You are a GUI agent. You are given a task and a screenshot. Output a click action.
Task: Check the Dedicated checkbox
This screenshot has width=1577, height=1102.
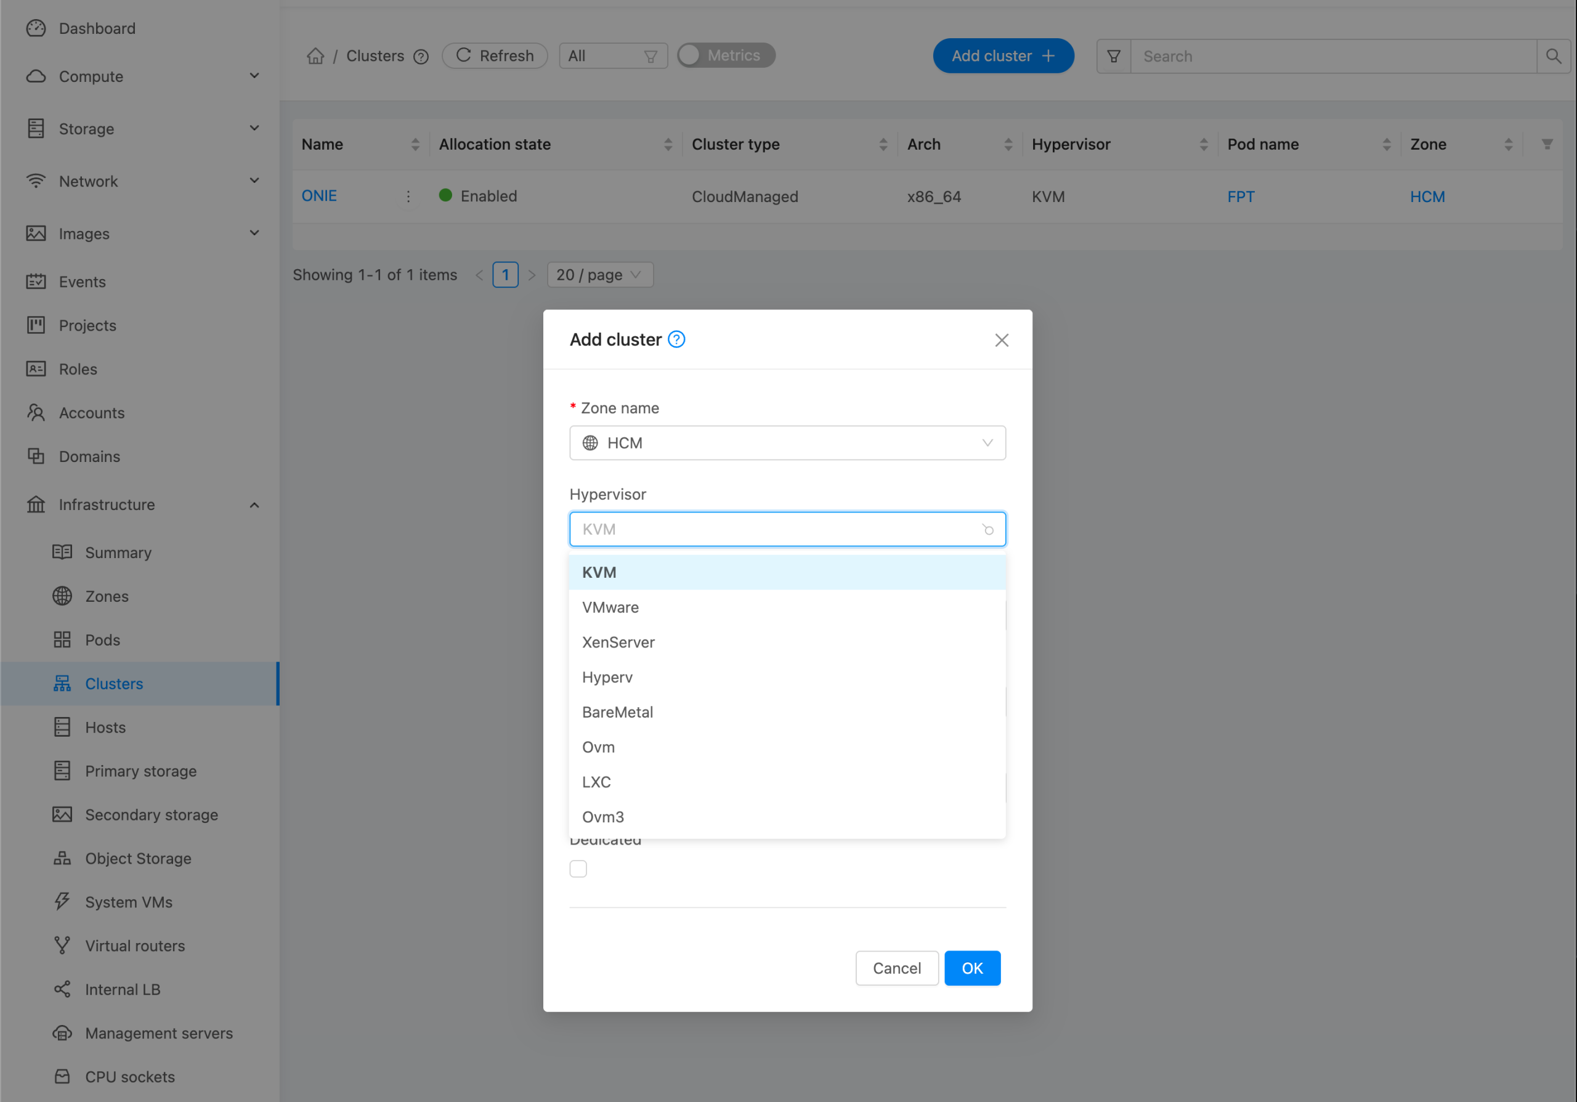click(578, 869)
